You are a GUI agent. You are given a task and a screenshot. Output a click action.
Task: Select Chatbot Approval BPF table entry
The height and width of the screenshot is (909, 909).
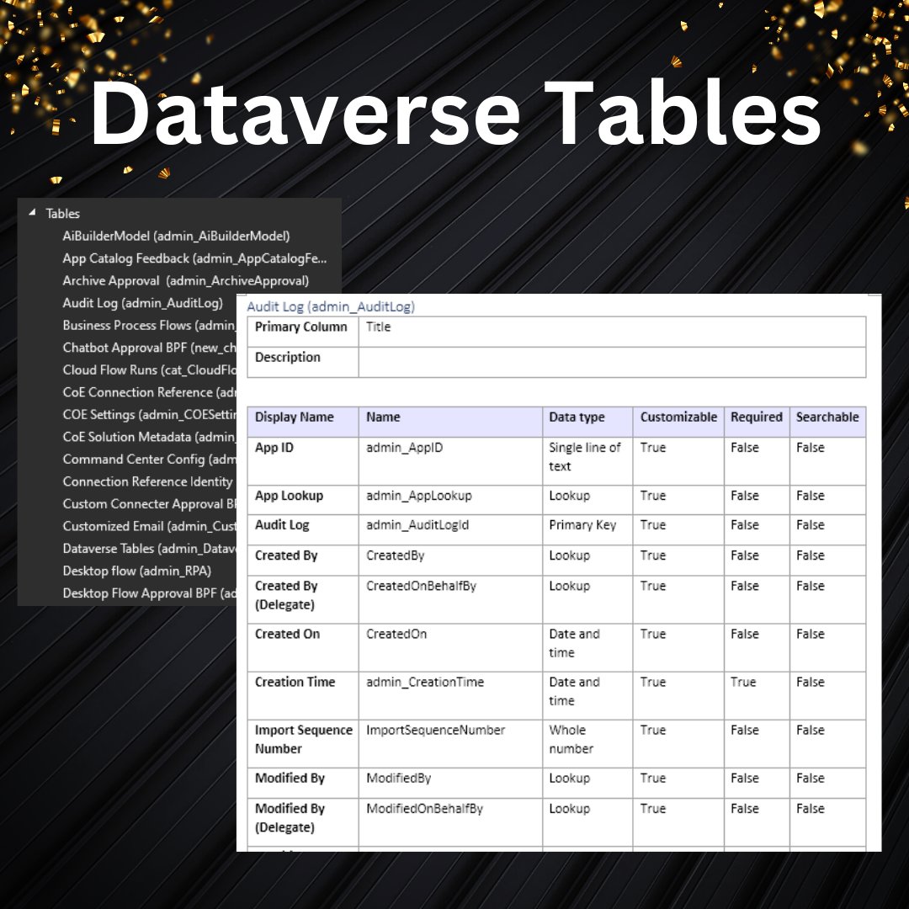click(150, 348)
